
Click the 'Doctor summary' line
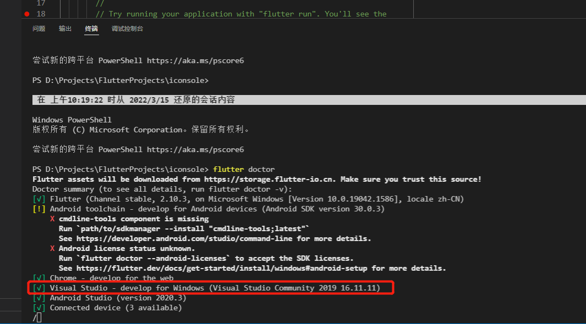tap(162, 189)
